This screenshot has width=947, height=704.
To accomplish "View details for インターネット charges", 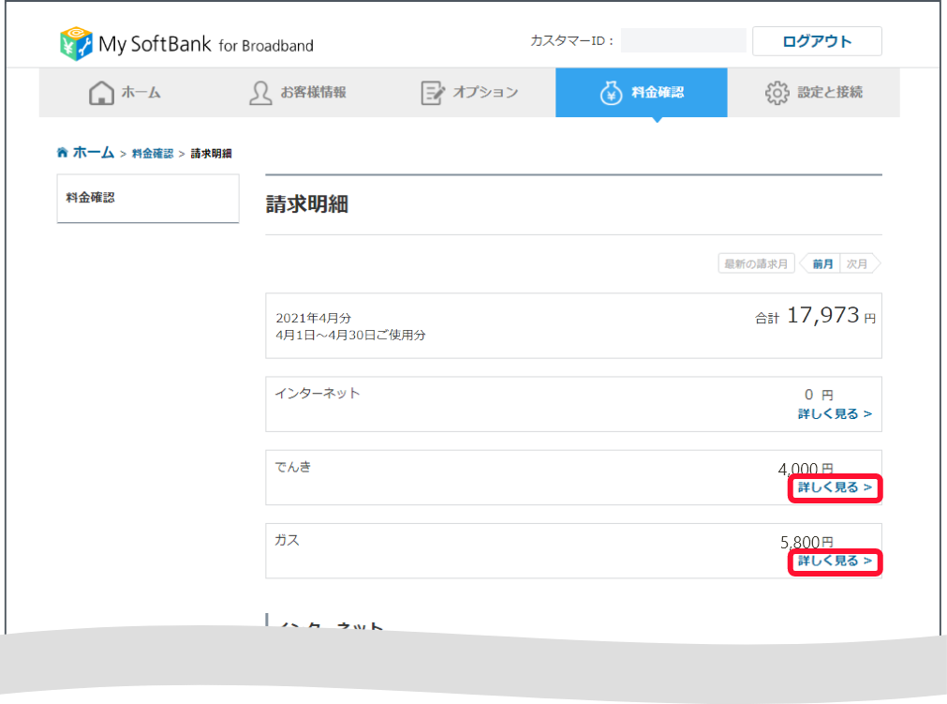I will point(835,414).
